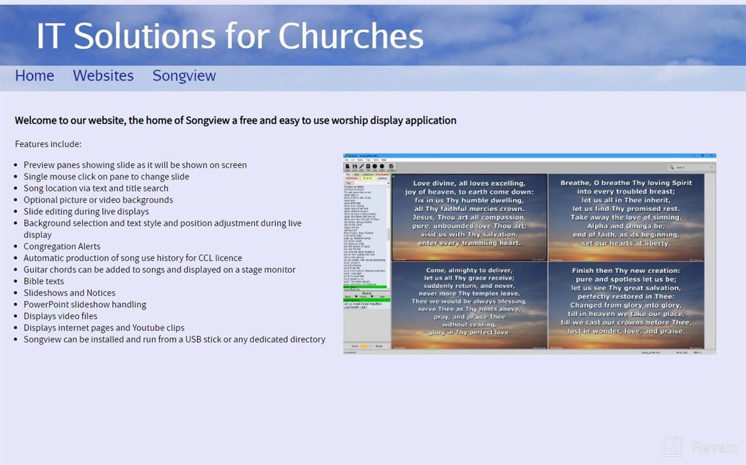This screenshot has width=746, height=465.
Task: Click 'PowerPoint slideshow handling' list item
Action: (x=85, y=304)
